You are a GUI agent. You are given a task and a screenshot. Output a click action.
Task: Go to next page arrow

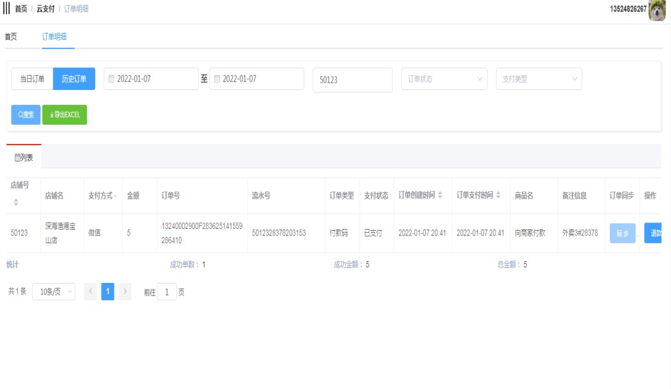click(x=125, y=292)
